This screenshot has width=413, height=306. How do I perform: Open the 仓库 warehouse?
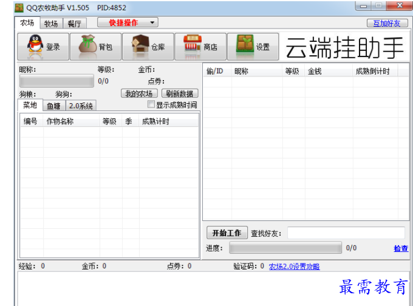pyautogui.click(x=148, y=47)
